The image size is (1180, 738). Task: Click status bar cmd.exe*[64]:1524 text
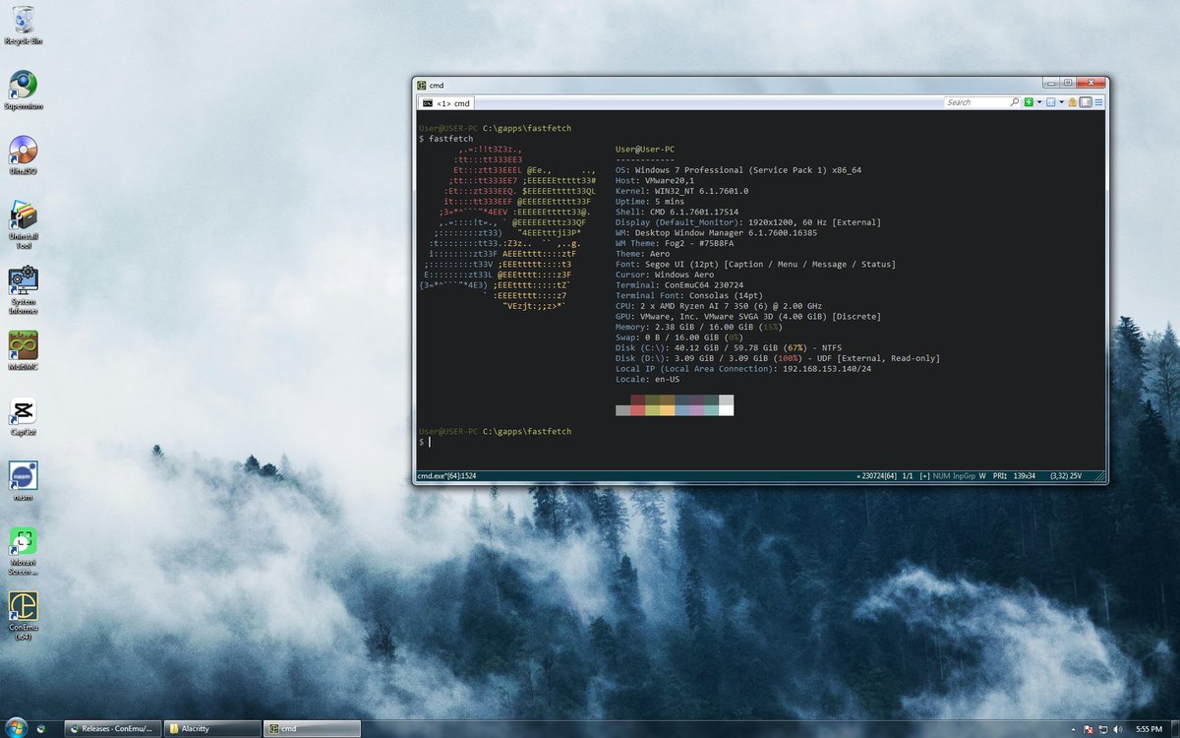(x=446, y=476)
